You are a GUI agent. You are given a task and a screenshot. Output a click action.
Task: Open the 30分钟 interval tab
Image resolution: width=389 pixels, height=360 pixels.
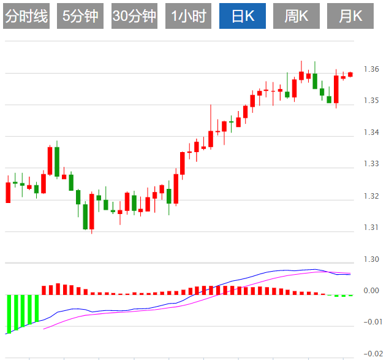[x=135, y=17]
